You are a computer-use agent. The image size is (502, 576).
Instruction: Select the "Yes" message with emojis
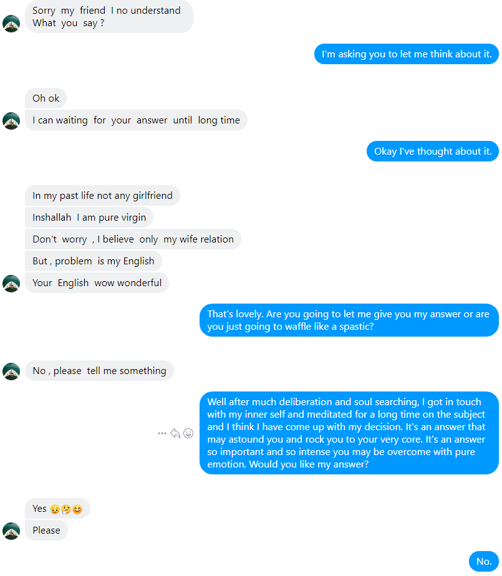click(x=57, y=509)
